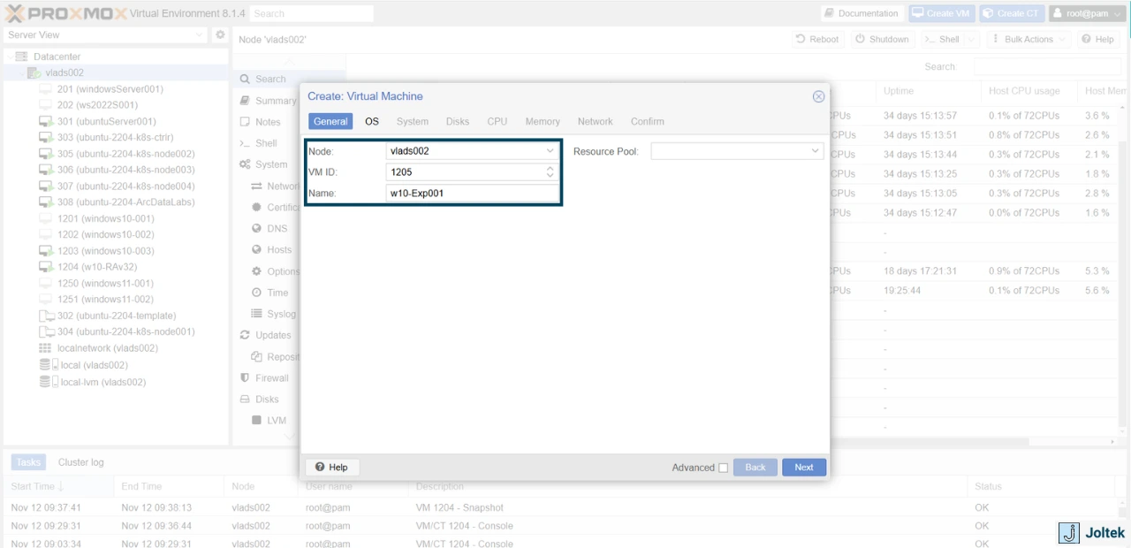The width and height of the screenshot is (1131, 548).
Task: Open the DNS settings panel
Action: [269, 228]
